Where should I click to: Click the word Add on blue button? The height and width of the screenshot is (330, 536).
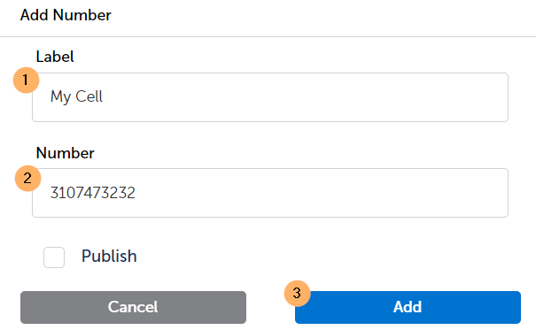click(408, 307)
